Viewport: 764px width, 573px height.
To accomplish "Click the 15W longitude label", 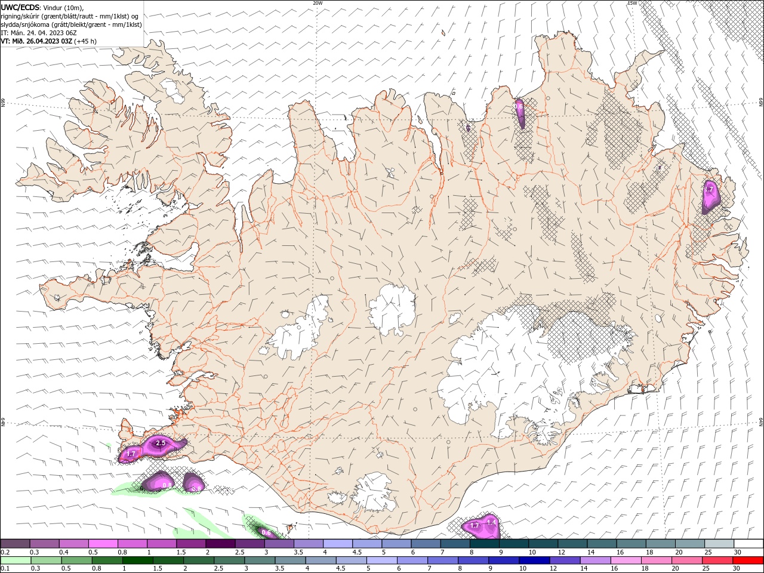I will coord(632,3).
